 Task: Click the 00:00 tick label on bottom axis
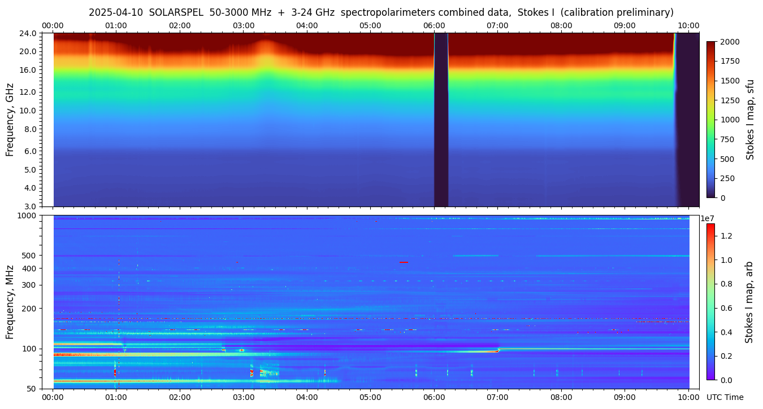53,397
